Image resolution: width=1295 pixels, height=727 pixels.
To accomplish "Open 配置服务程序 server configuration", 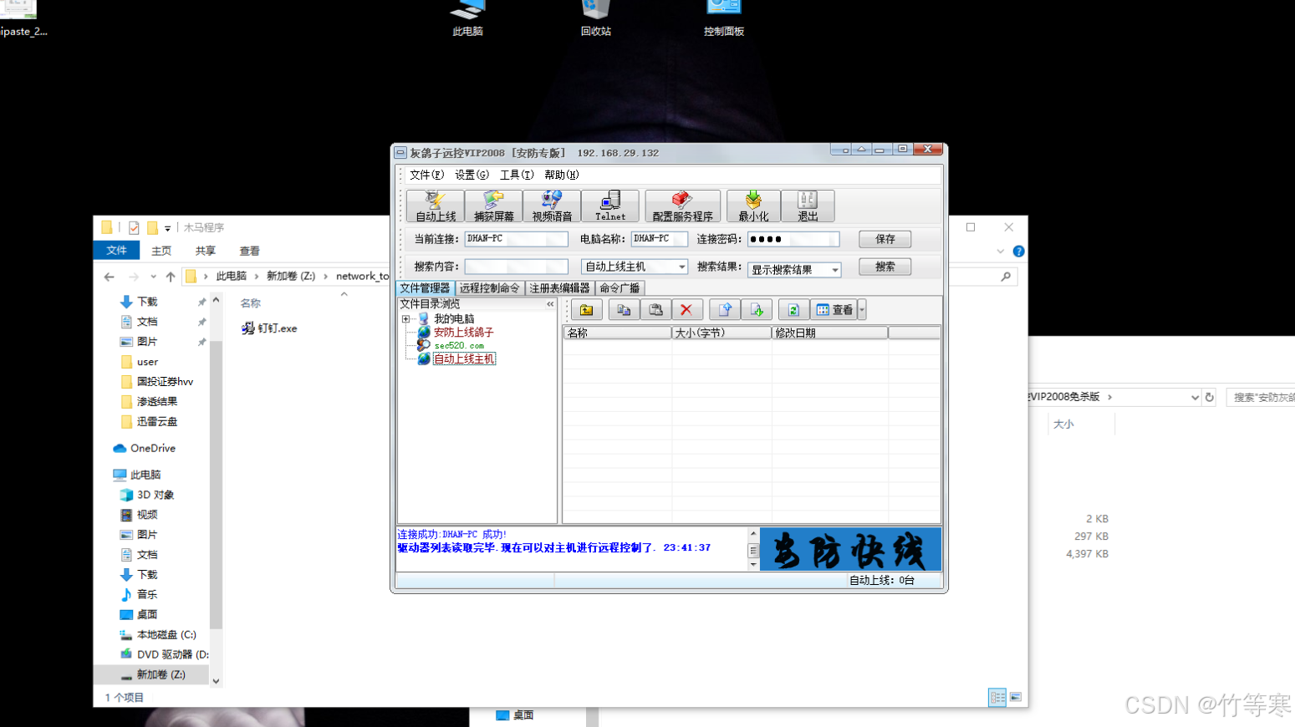I will pos(682,206).
